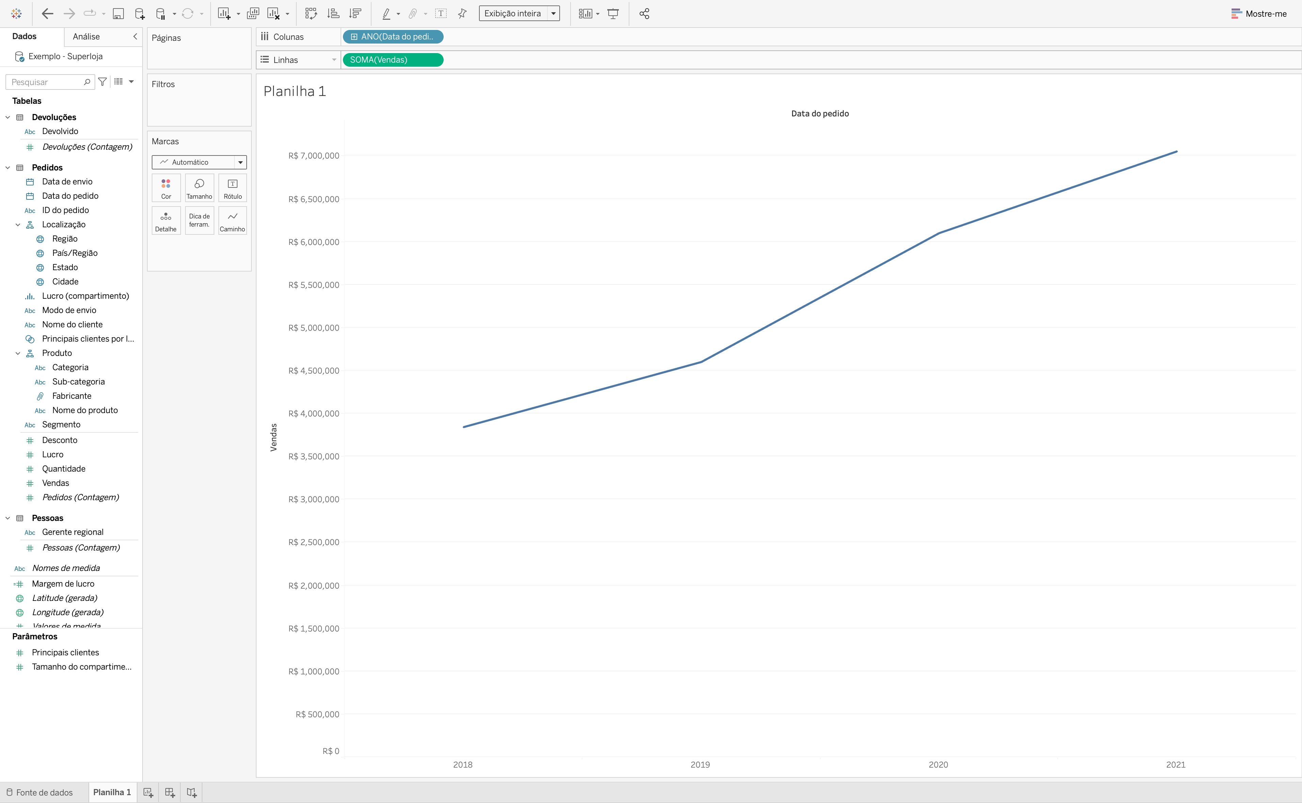Expand the plus on ANO pill
1302x803 pixels.
click(354, 37)
